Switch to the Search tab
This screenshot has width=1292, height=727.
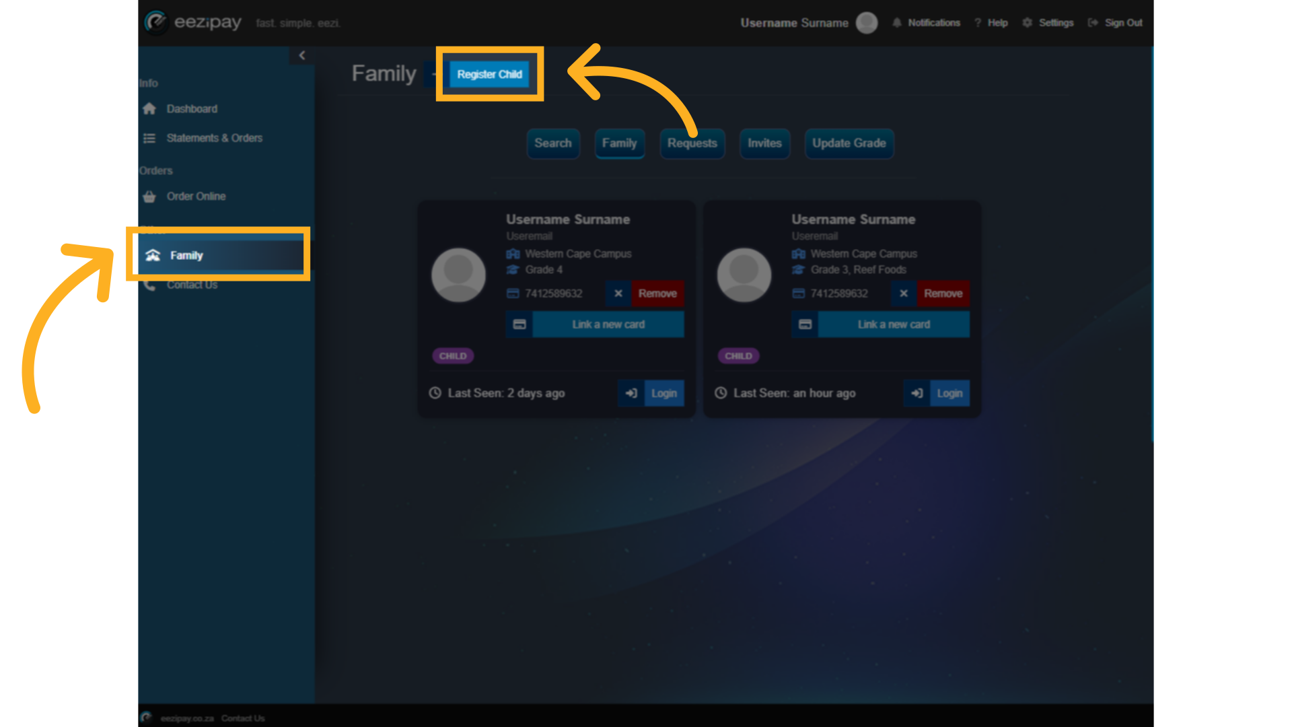tap(553, 143)
